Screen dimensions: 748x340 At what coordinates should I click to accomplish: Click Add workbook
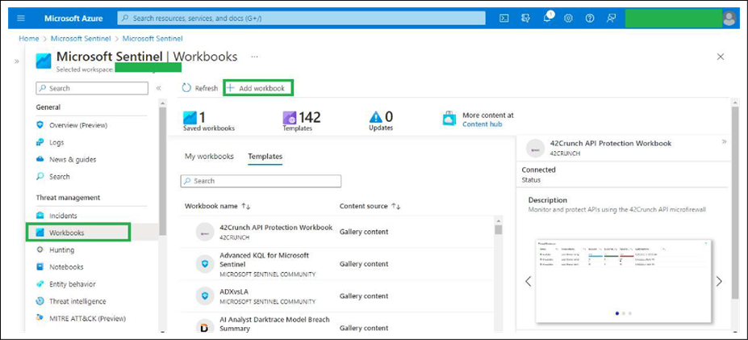258,88
